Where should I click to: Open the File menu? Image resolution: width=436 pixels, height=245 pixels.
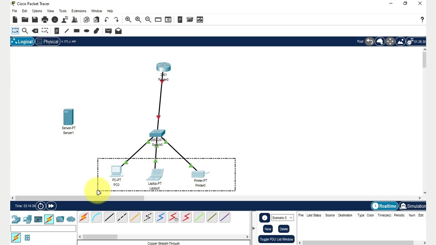coord(15,11)
